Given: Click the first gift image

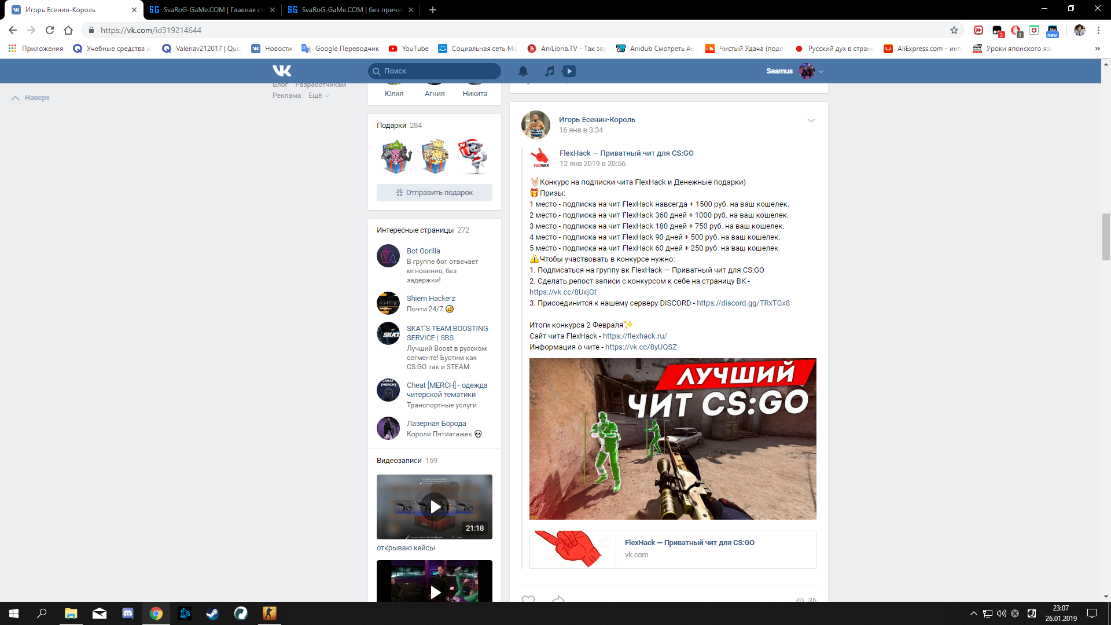Looking at the screenshot, I should (x=396, y=156).
